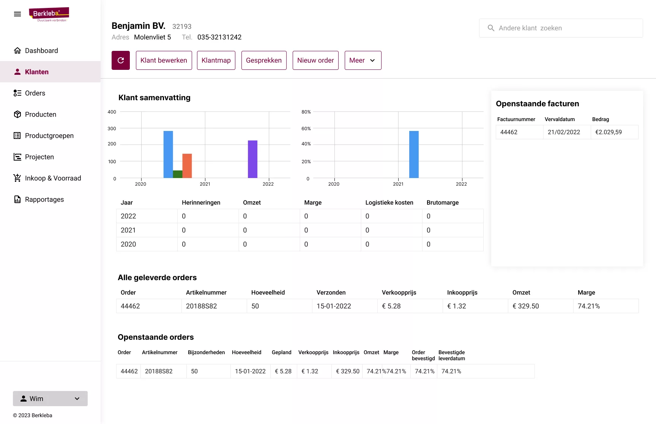656x424 pixels.
Task: Click due date 21/02/2022
Action: pos(564,132)
